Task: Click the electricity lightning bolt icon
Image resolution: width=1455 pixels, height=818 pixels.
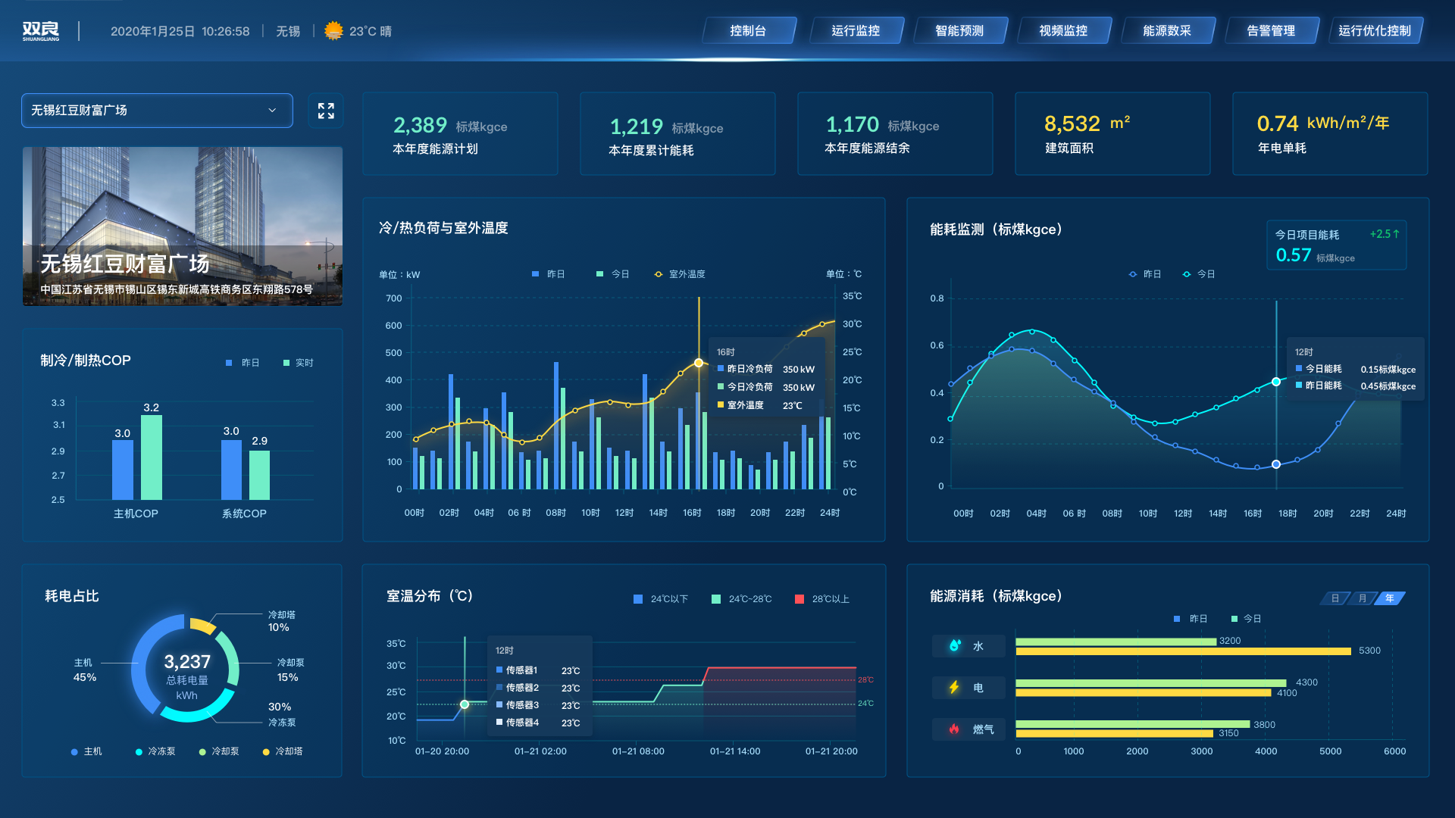Action: (x=954, y=687)
